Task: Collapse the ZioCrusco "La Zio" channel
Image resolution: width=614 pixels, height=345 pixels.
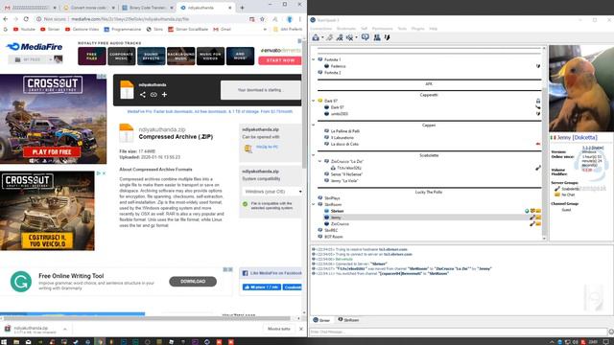Action: pos(319,161)
